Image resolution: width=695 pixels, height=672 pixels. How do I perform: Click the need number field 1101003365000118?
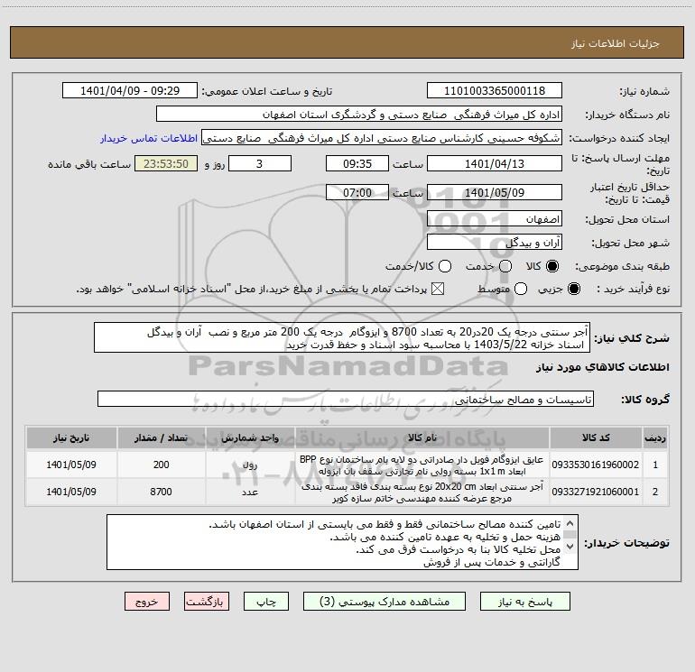pyautogui.click(x=495, y=91)
